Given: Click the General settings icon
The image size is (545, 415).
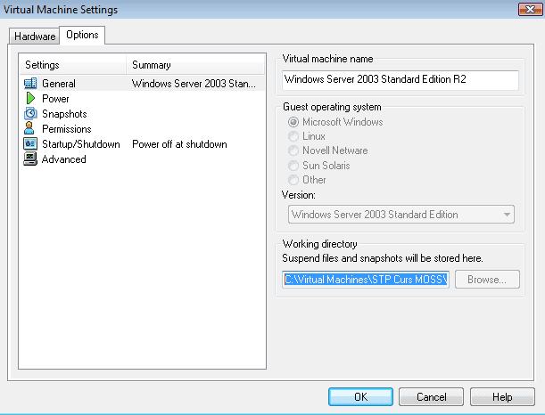Looking at the screenshot, I should 30,84.
